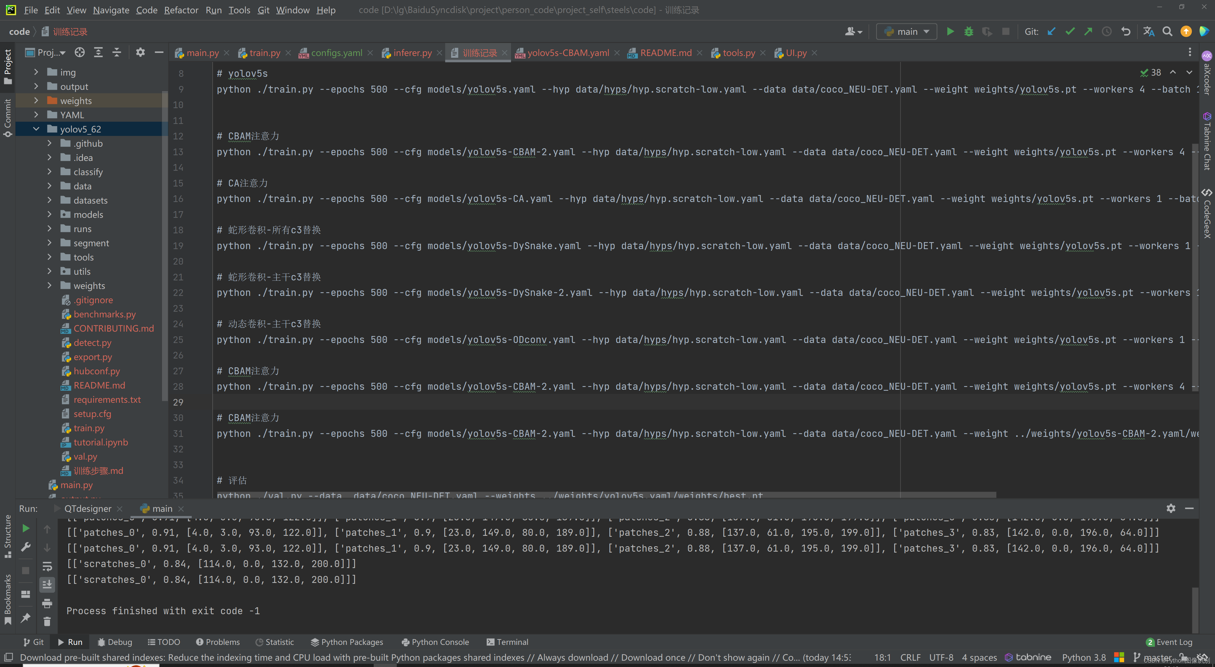Toggle the Bookmarks side panel

click(x=8, y=600)
